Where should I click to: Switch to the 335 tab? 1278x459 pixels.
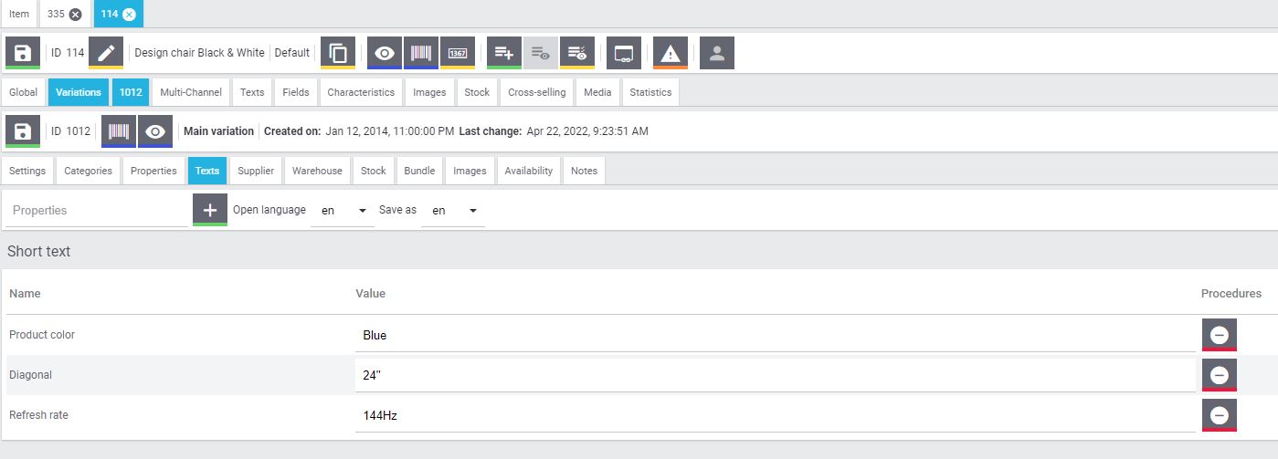point(57,14)
